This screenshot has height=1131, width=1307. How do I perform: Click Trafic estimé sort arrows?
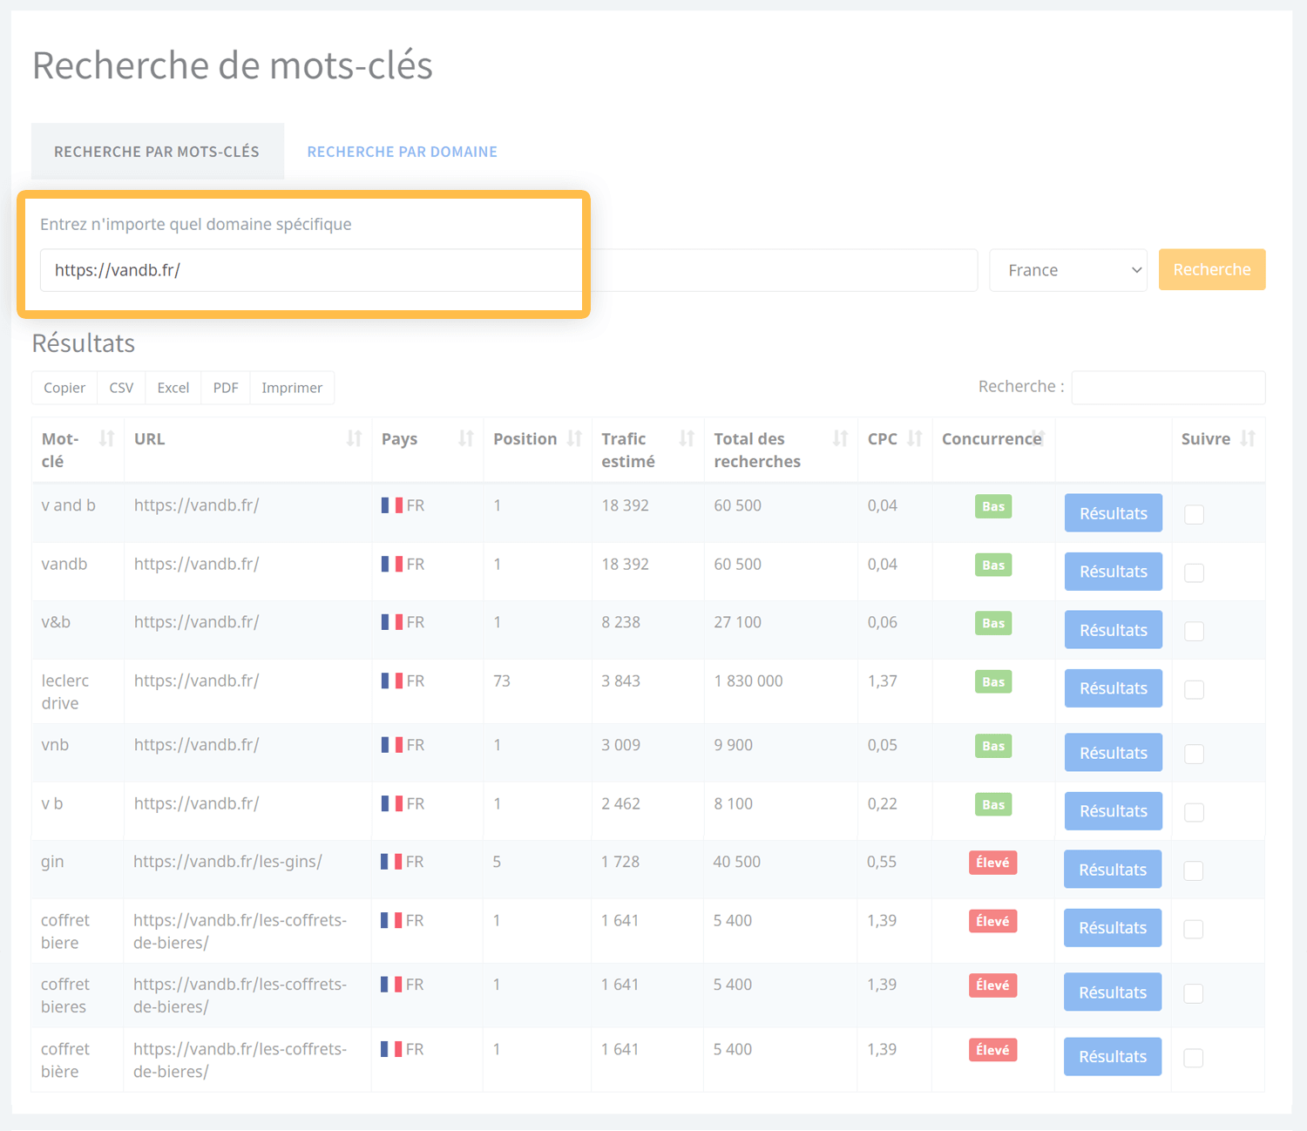[x=687, y=439]
